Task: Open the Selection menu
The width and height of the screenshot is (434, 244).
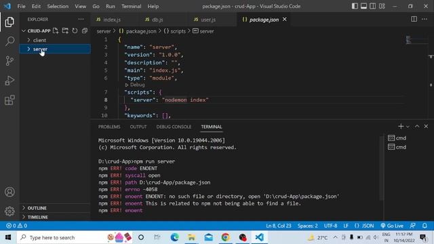Action: (x=58, y=6)
